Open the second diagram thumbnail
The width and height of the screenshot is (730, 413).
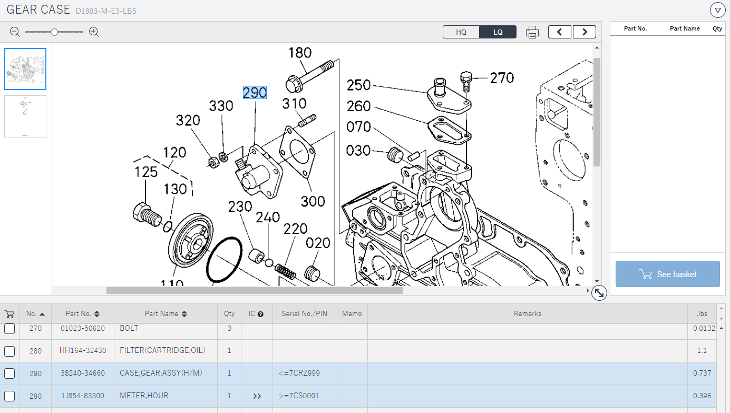[25, 116]
